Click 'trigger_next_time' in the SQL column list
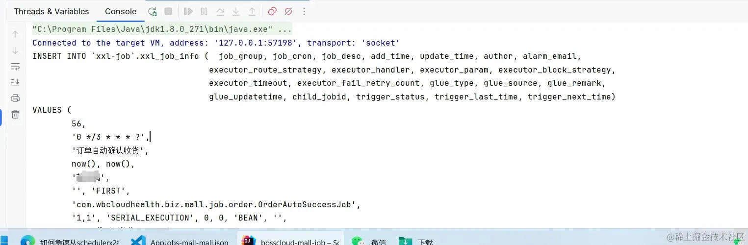This screenshot has height=245, width=748. pos(569,97)
